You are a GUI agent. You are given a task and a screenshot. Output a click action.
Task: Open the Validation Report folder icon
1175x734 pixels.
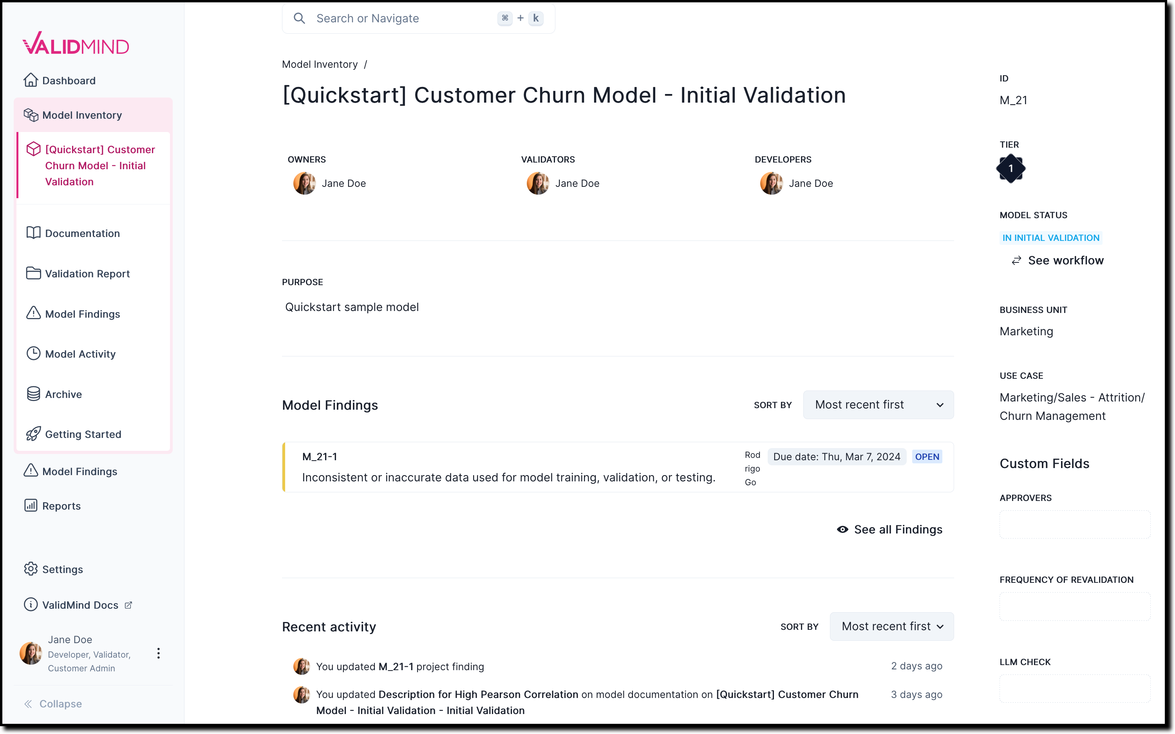[32, 273]
